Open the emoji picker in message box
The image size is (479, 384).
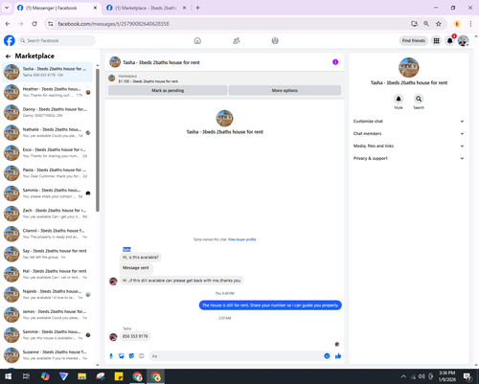(x=327, y=356)
